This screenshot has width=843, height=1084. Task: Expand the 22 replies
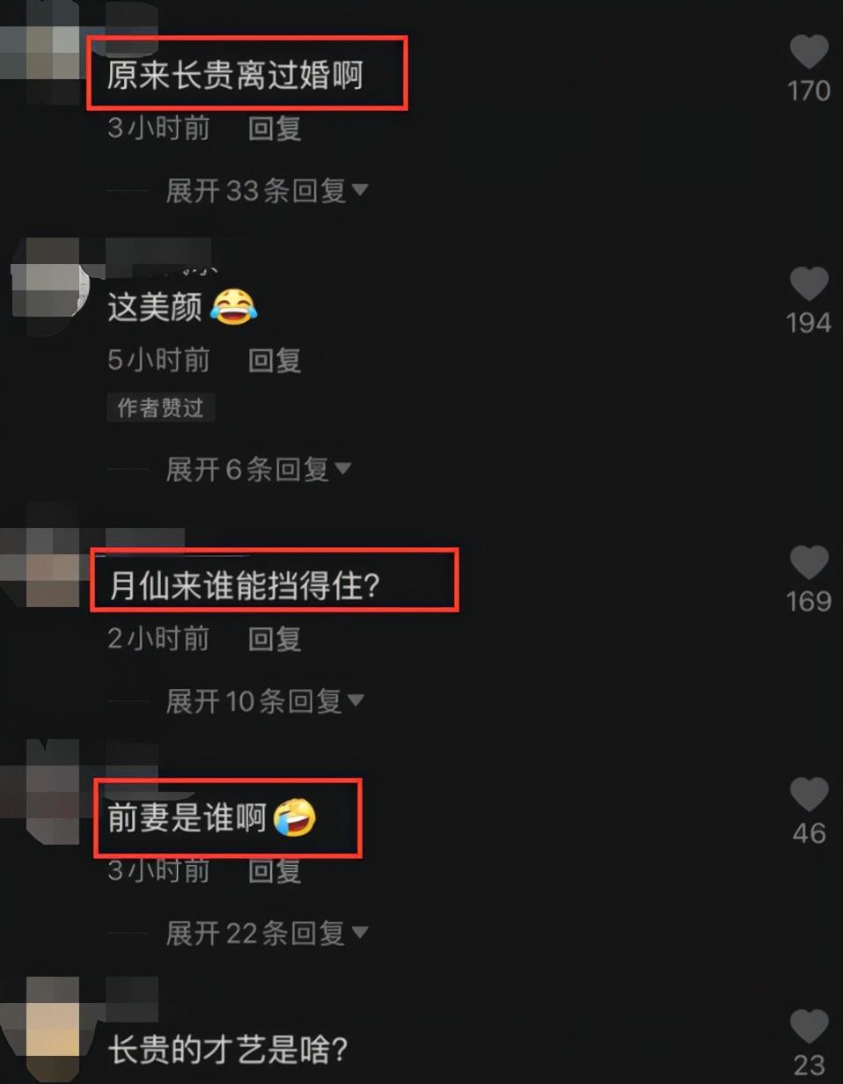(x=267, y=934)
